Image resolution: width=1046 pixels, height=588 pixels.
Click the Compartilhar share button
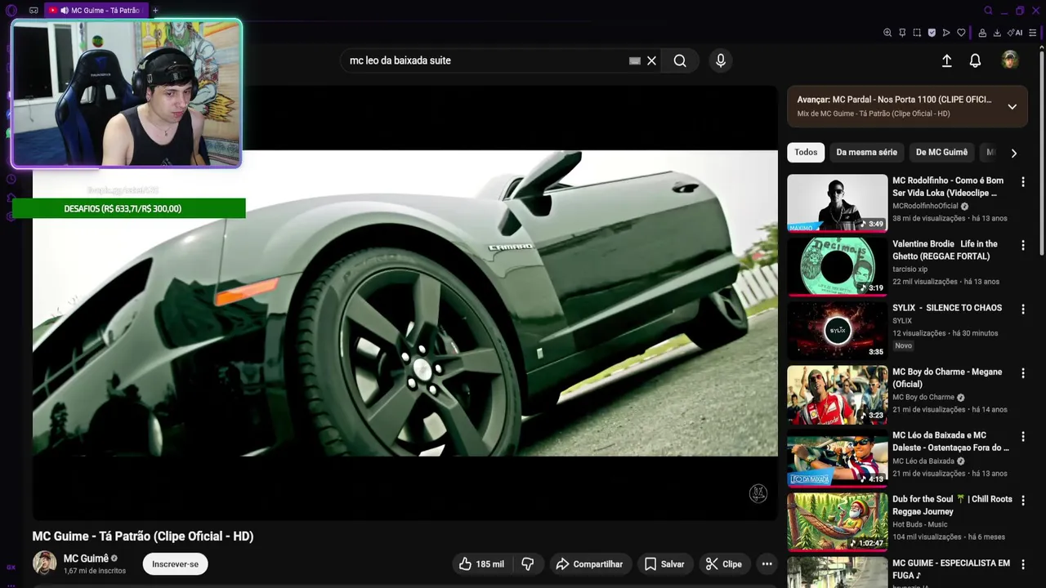[x=588, y=563]
